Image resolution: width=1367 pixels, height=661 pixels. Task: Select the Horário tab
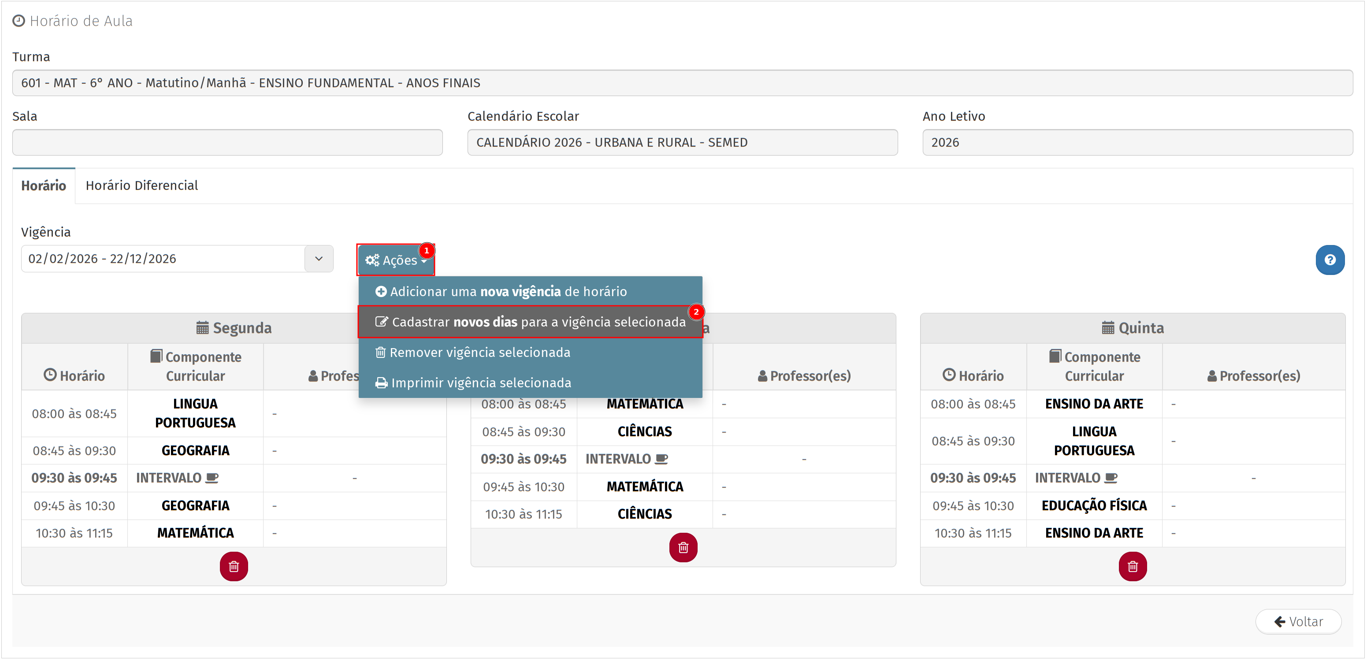point(44,186)
